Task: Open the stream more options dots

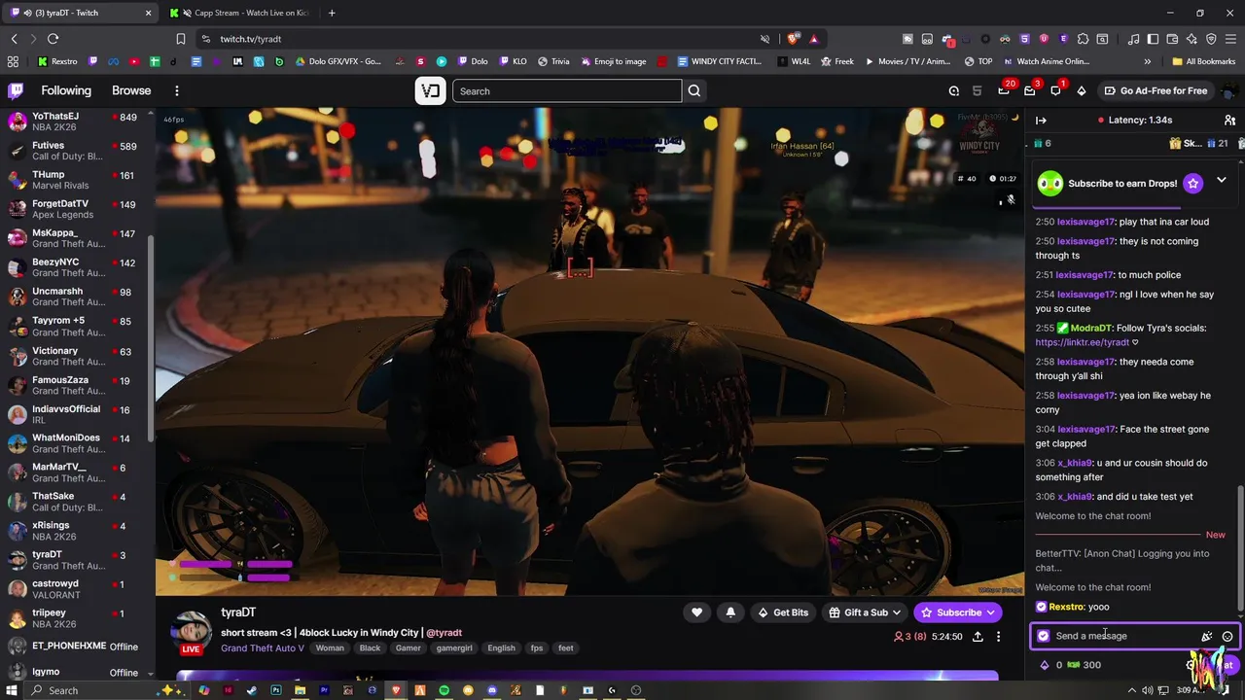Action: click(998, 637)
